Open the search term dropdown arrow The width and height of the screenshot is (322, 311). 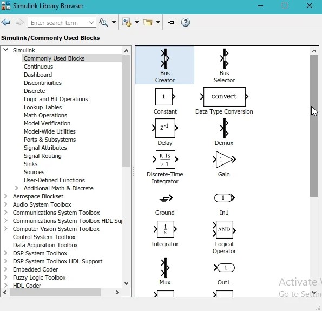pos(91,22)
